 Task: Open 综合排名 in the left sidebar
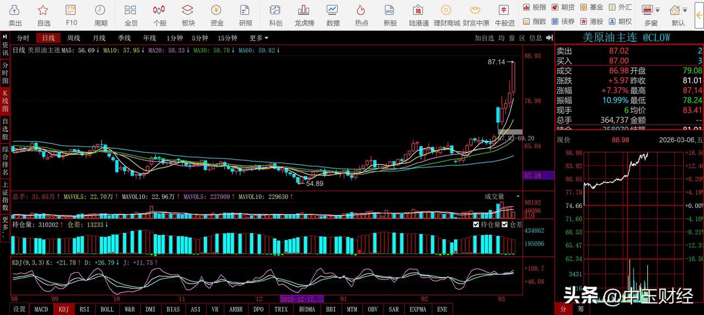tap(5, 161)
